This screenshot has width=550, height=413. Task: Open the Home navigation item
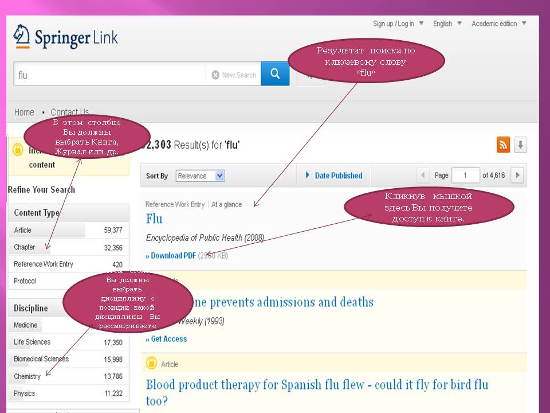click(x=24, y=112)
